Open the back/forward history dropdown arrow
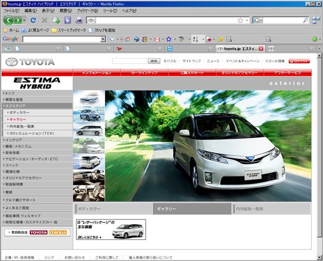Image resolution: width=323 pixels, height=261 pixels. tap(24, 21)
